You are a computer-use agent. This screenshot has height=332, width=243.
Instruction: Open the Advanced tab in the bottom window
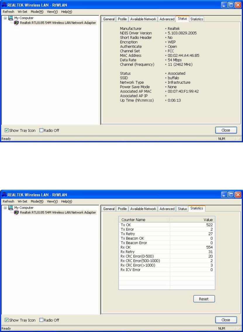coord(167,209)
